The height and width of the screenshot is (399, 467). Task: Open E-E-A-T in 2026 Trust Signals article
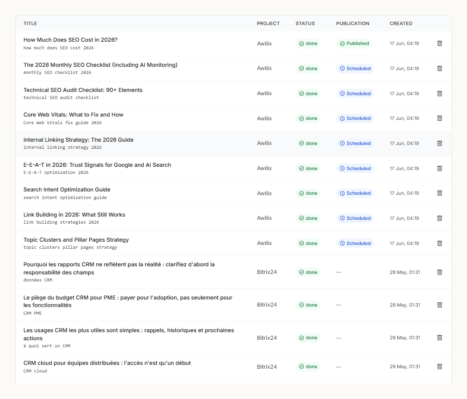click(x=97, y=165)
